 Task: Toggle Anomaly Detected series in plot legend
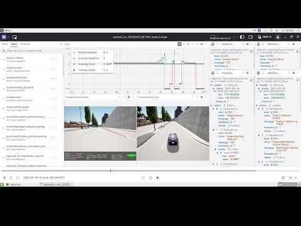tap(88, 58)
